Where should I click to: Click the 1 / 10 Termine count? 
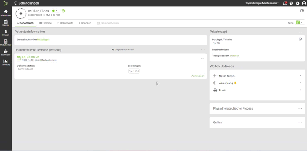tap(217, 44)
